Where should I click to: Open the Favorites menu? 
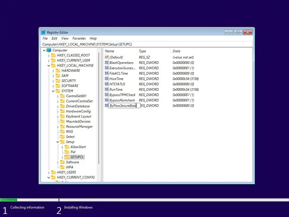79,38
